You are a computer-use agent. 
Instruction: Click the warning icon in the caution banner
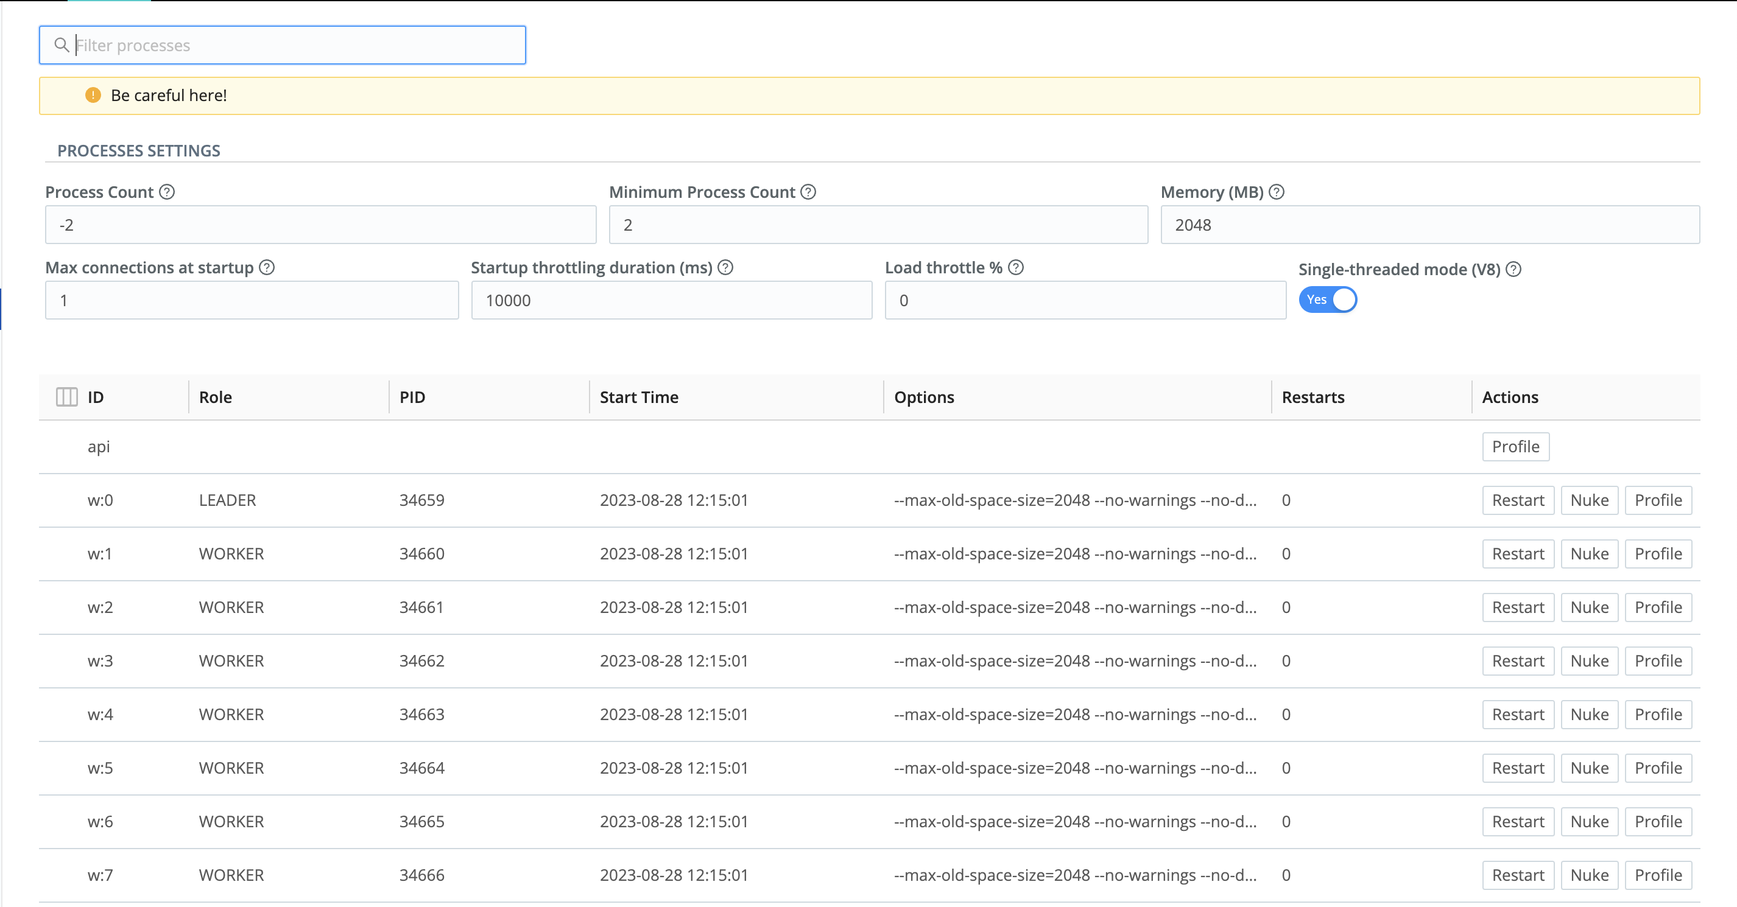point(93,95)
